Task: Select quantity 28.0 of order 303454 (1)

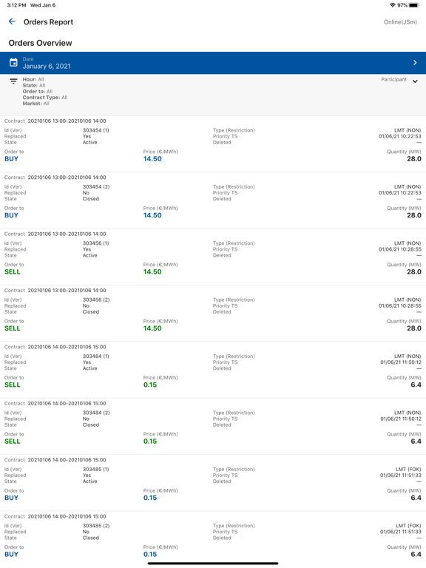Action: 414,159
